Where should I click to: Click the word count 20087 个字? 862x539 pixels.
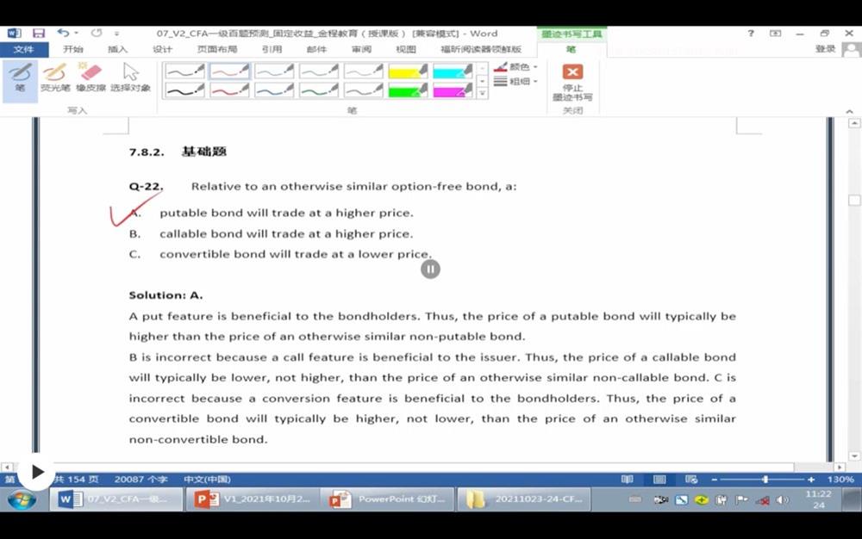click(141, 480)
